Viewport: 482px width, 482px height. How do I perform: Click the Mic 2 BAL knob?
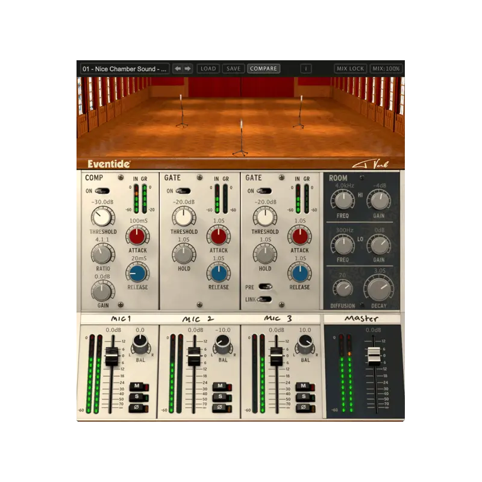coord(222,344)
